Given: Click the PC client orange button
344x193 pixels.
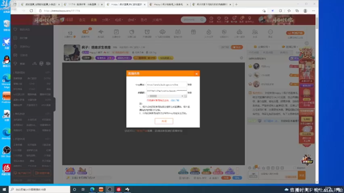Looking at the screenshot, I should pyautogui.click(x=295, y=33).
